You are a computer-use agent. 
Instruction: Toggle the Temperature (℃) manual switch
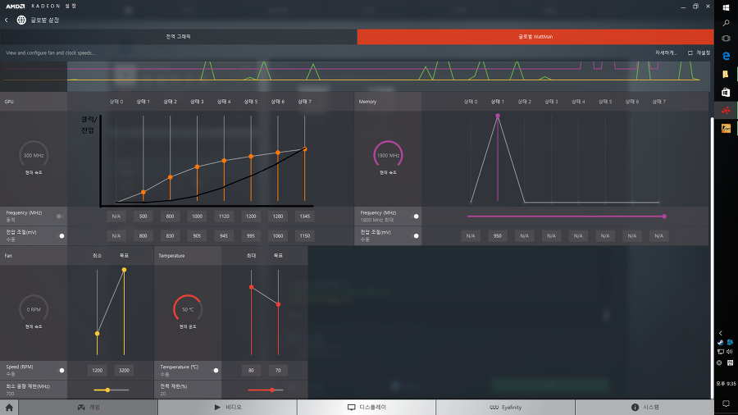pyautogui.click(x=216, y=370)
